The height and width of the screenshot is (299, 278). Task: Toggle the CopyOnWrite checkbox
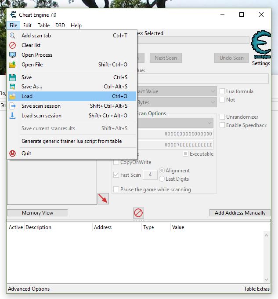point(116,162)
